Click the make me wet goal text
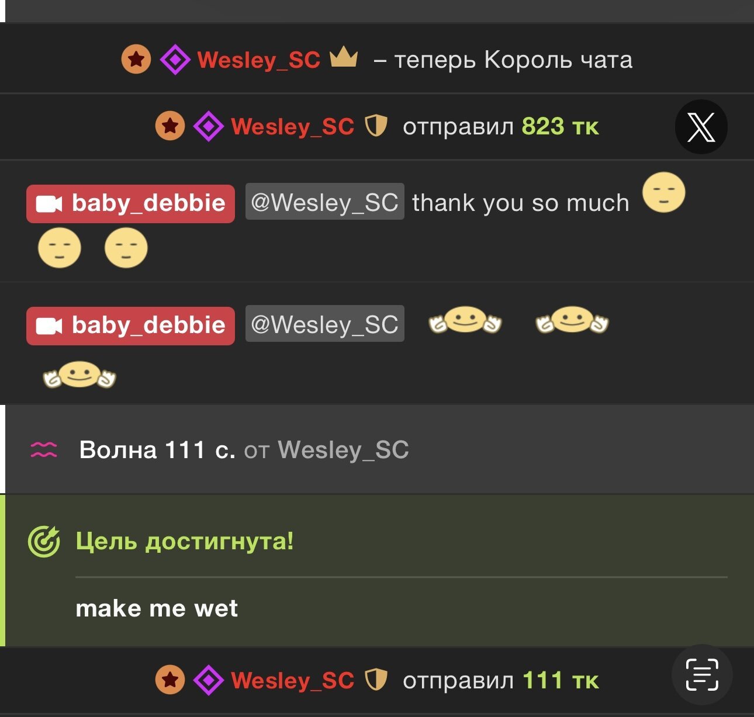Image resolution: width=754 pixels, height=717 pixels. pos(157,609)
